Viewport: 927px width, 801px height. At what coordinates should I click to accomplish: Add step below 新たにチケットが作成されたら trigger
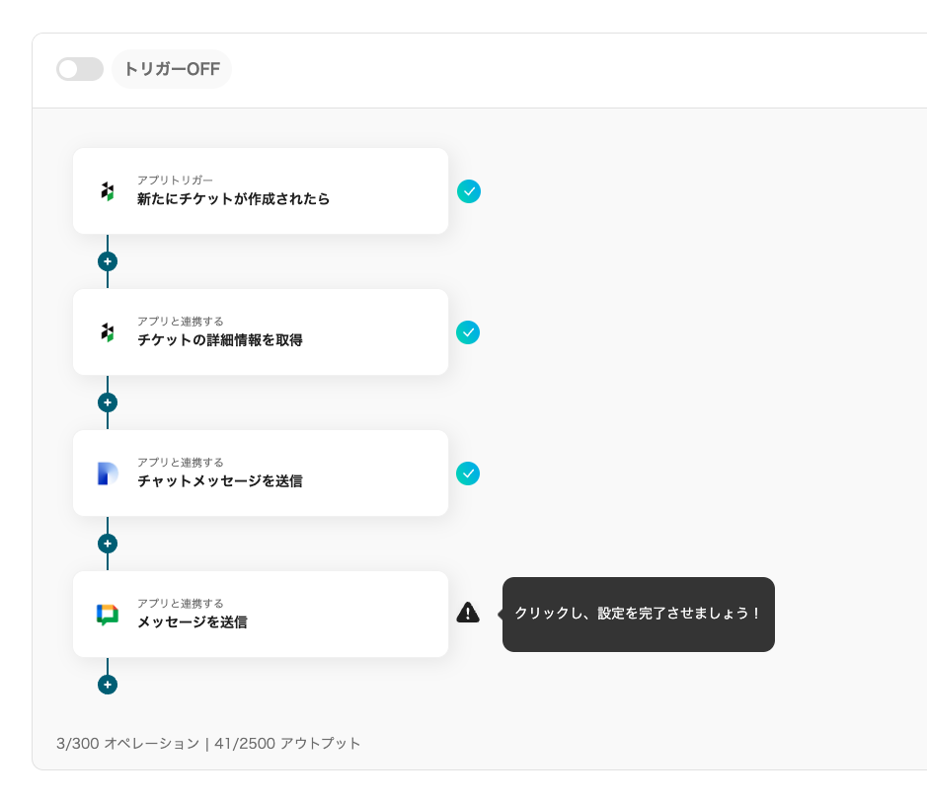108,261
